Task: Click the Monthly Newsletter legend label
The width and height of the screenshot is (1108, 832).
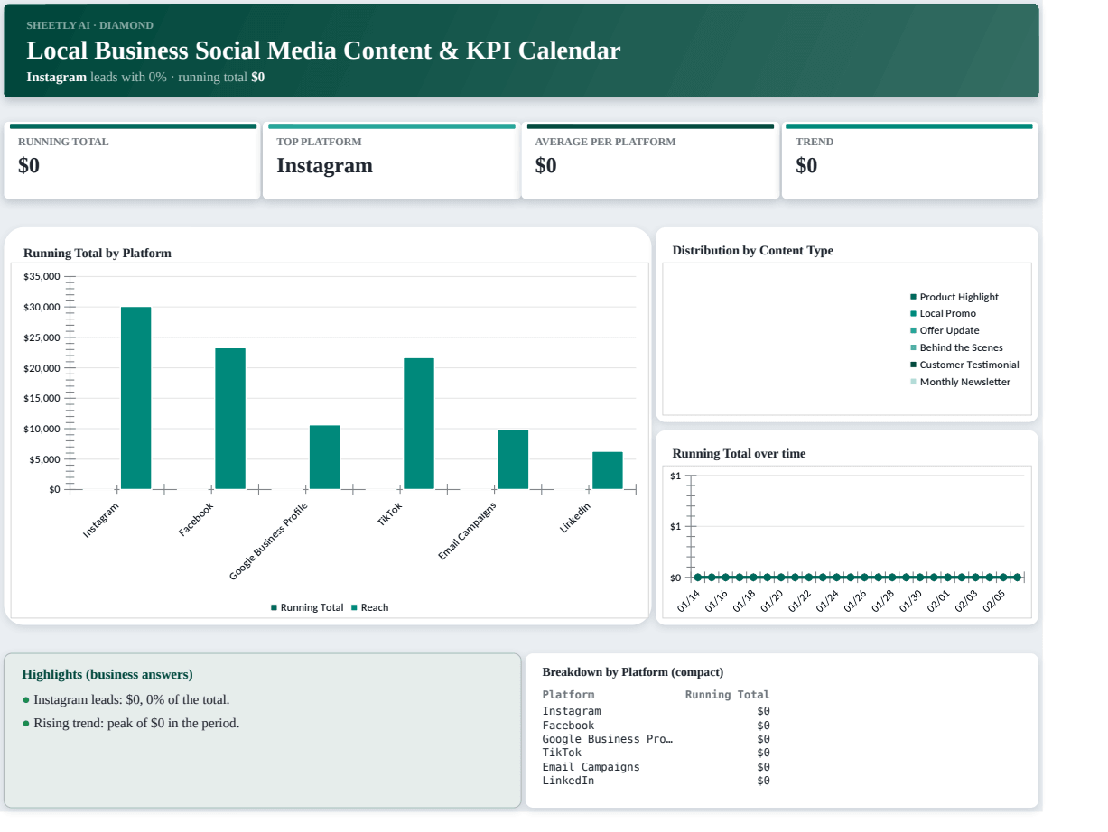Action: point(965,382)
